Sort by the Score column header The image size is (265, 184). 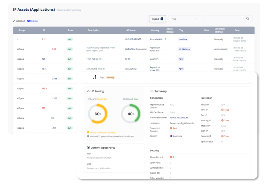(x=71, y=30)
